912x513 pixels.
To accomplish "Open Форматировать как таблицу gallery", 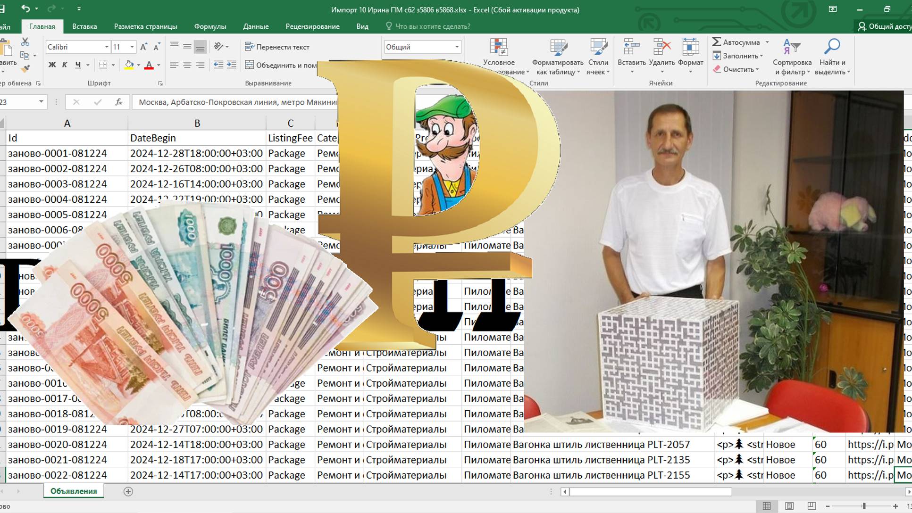I will 558,57.
